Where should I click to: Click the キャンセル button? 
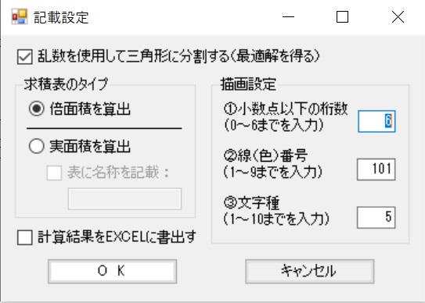coord(310,271)
